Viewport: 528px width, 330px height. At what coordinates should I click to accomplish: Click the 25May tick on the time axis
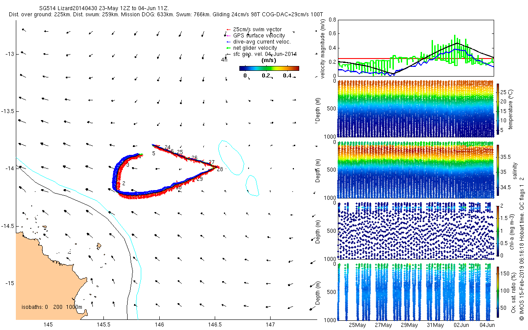coord(357,325)
